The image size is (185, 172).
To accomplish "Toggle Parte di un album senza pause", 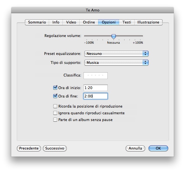I will (x=55, y=120).
